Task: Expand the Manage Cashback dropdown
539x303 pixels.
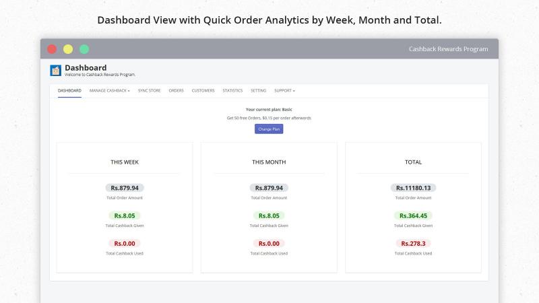Action: (x=110, y=91)
